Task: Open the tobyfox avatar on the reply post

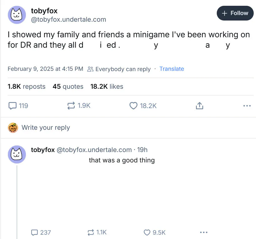Action: pos(17,154)
